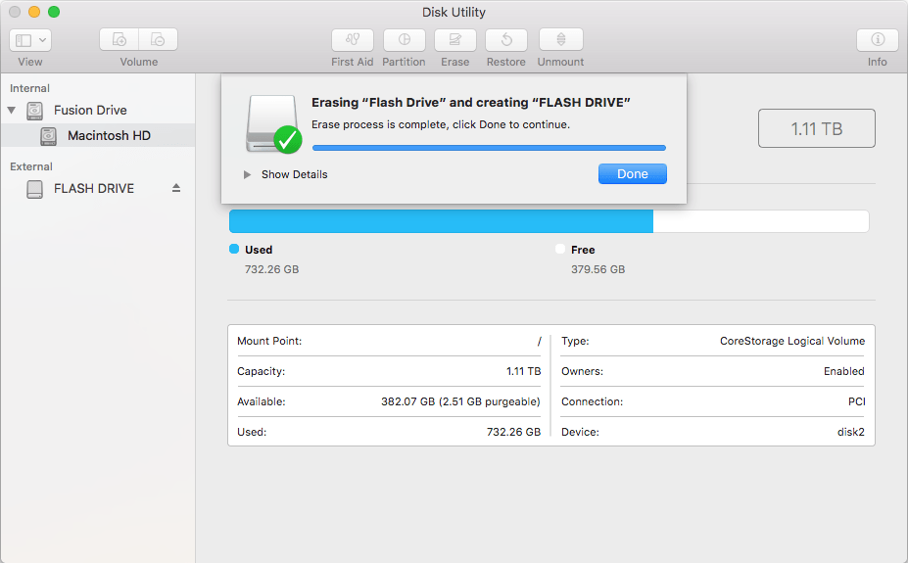Open the Info toolbar button

pyautogui.click(x=878, y=40)
